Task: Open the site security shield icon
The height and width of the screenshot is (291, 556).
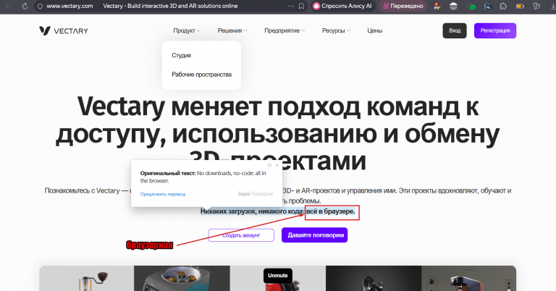Action: (40, 6)
